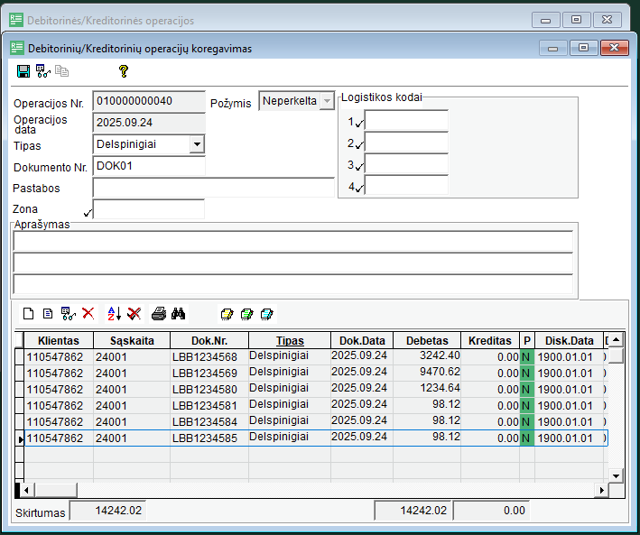Click the edit document icon in grid toolbar
The image size is (640, 535).
pyautogui.click(x=49, y=313)
